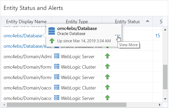Open the omc4ebs/Database/ebs entity link
The image size is (169, 108).
27,46
